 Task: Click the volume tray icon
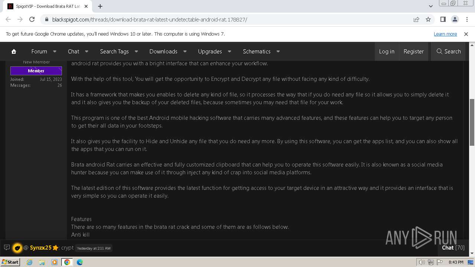[x=422, y=262]
